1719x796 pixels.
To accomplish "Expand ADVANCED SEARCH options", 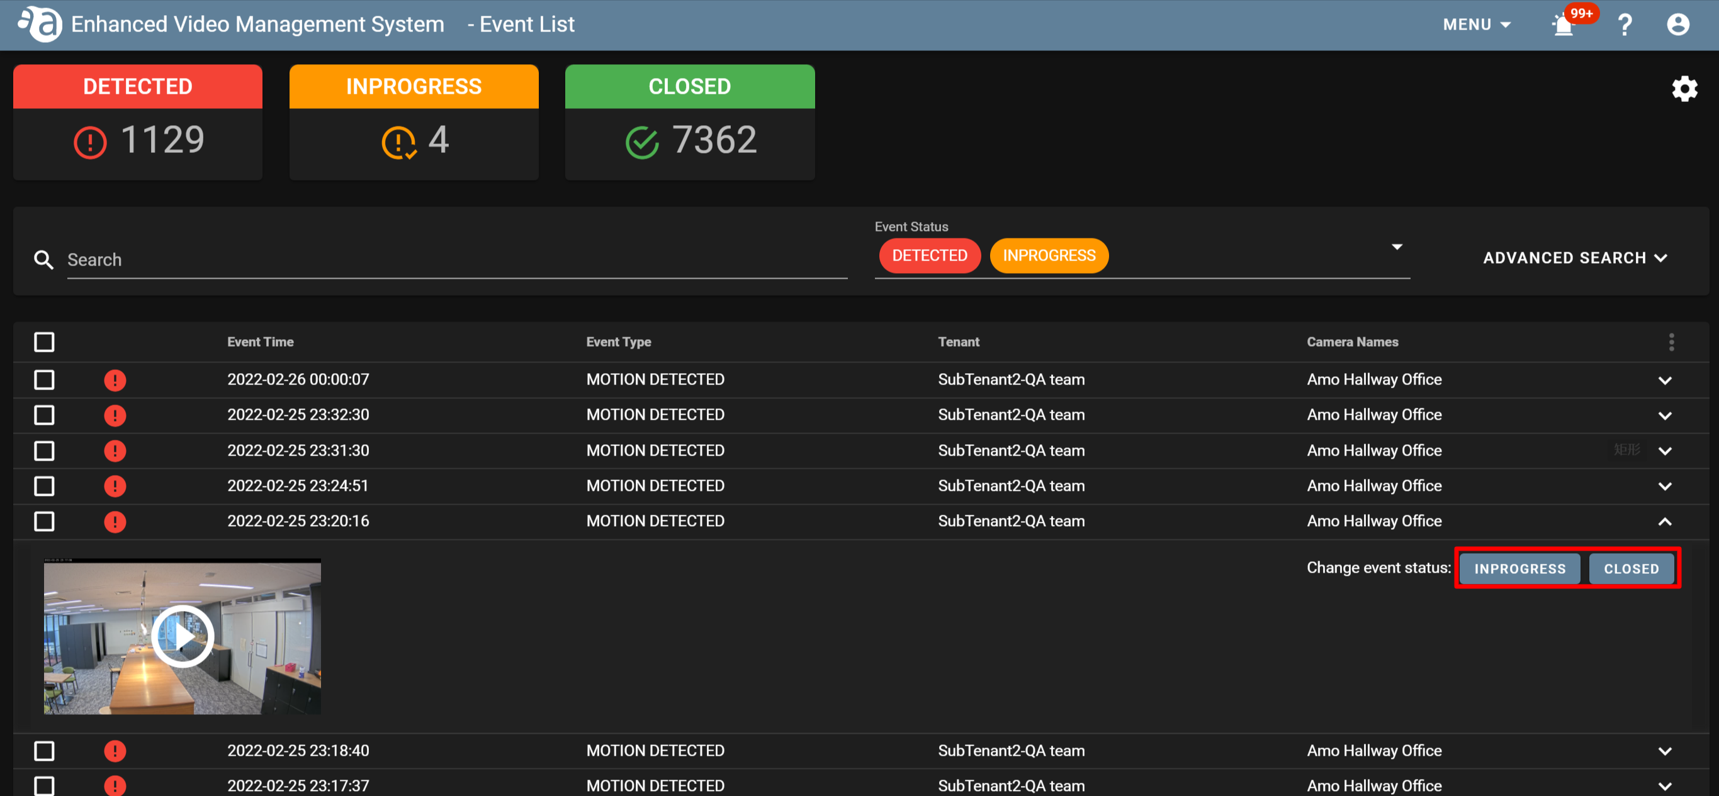I will tap(1574, 257).
